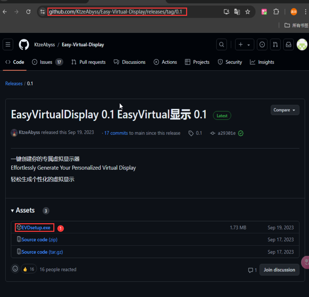The width and height of the screenshot is (309, 297).
Task: Click the install app icon in address bar
Action: point(226,12)
